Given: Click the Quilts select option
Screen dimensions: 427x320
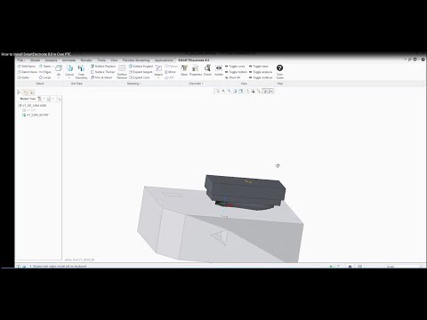Looking at the screenshot, I should 23,77.
